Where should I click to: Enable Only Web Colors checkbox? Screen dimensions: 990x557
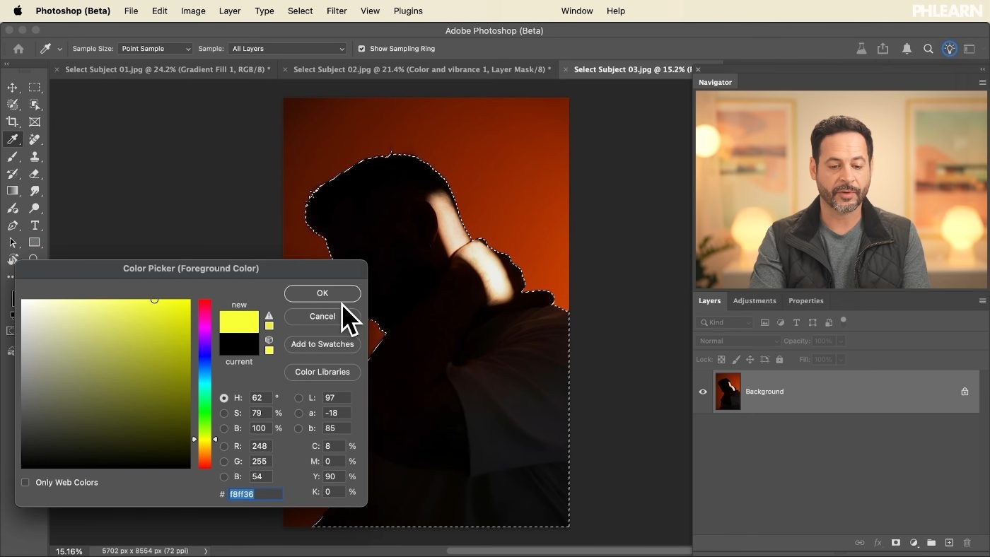25,483
